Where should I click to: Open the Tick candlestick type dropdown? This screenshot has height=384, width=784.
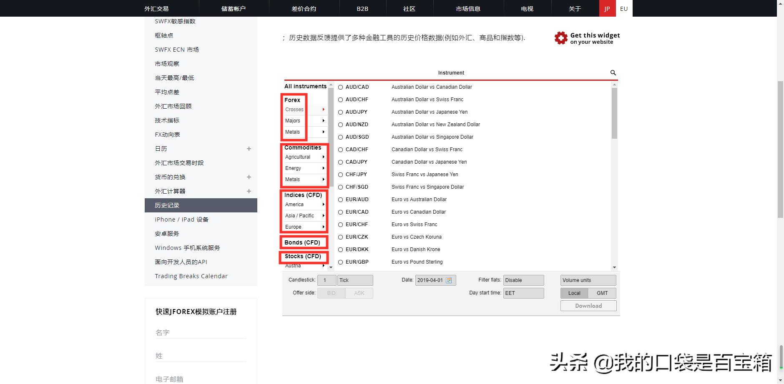click(x=355, y=280)
